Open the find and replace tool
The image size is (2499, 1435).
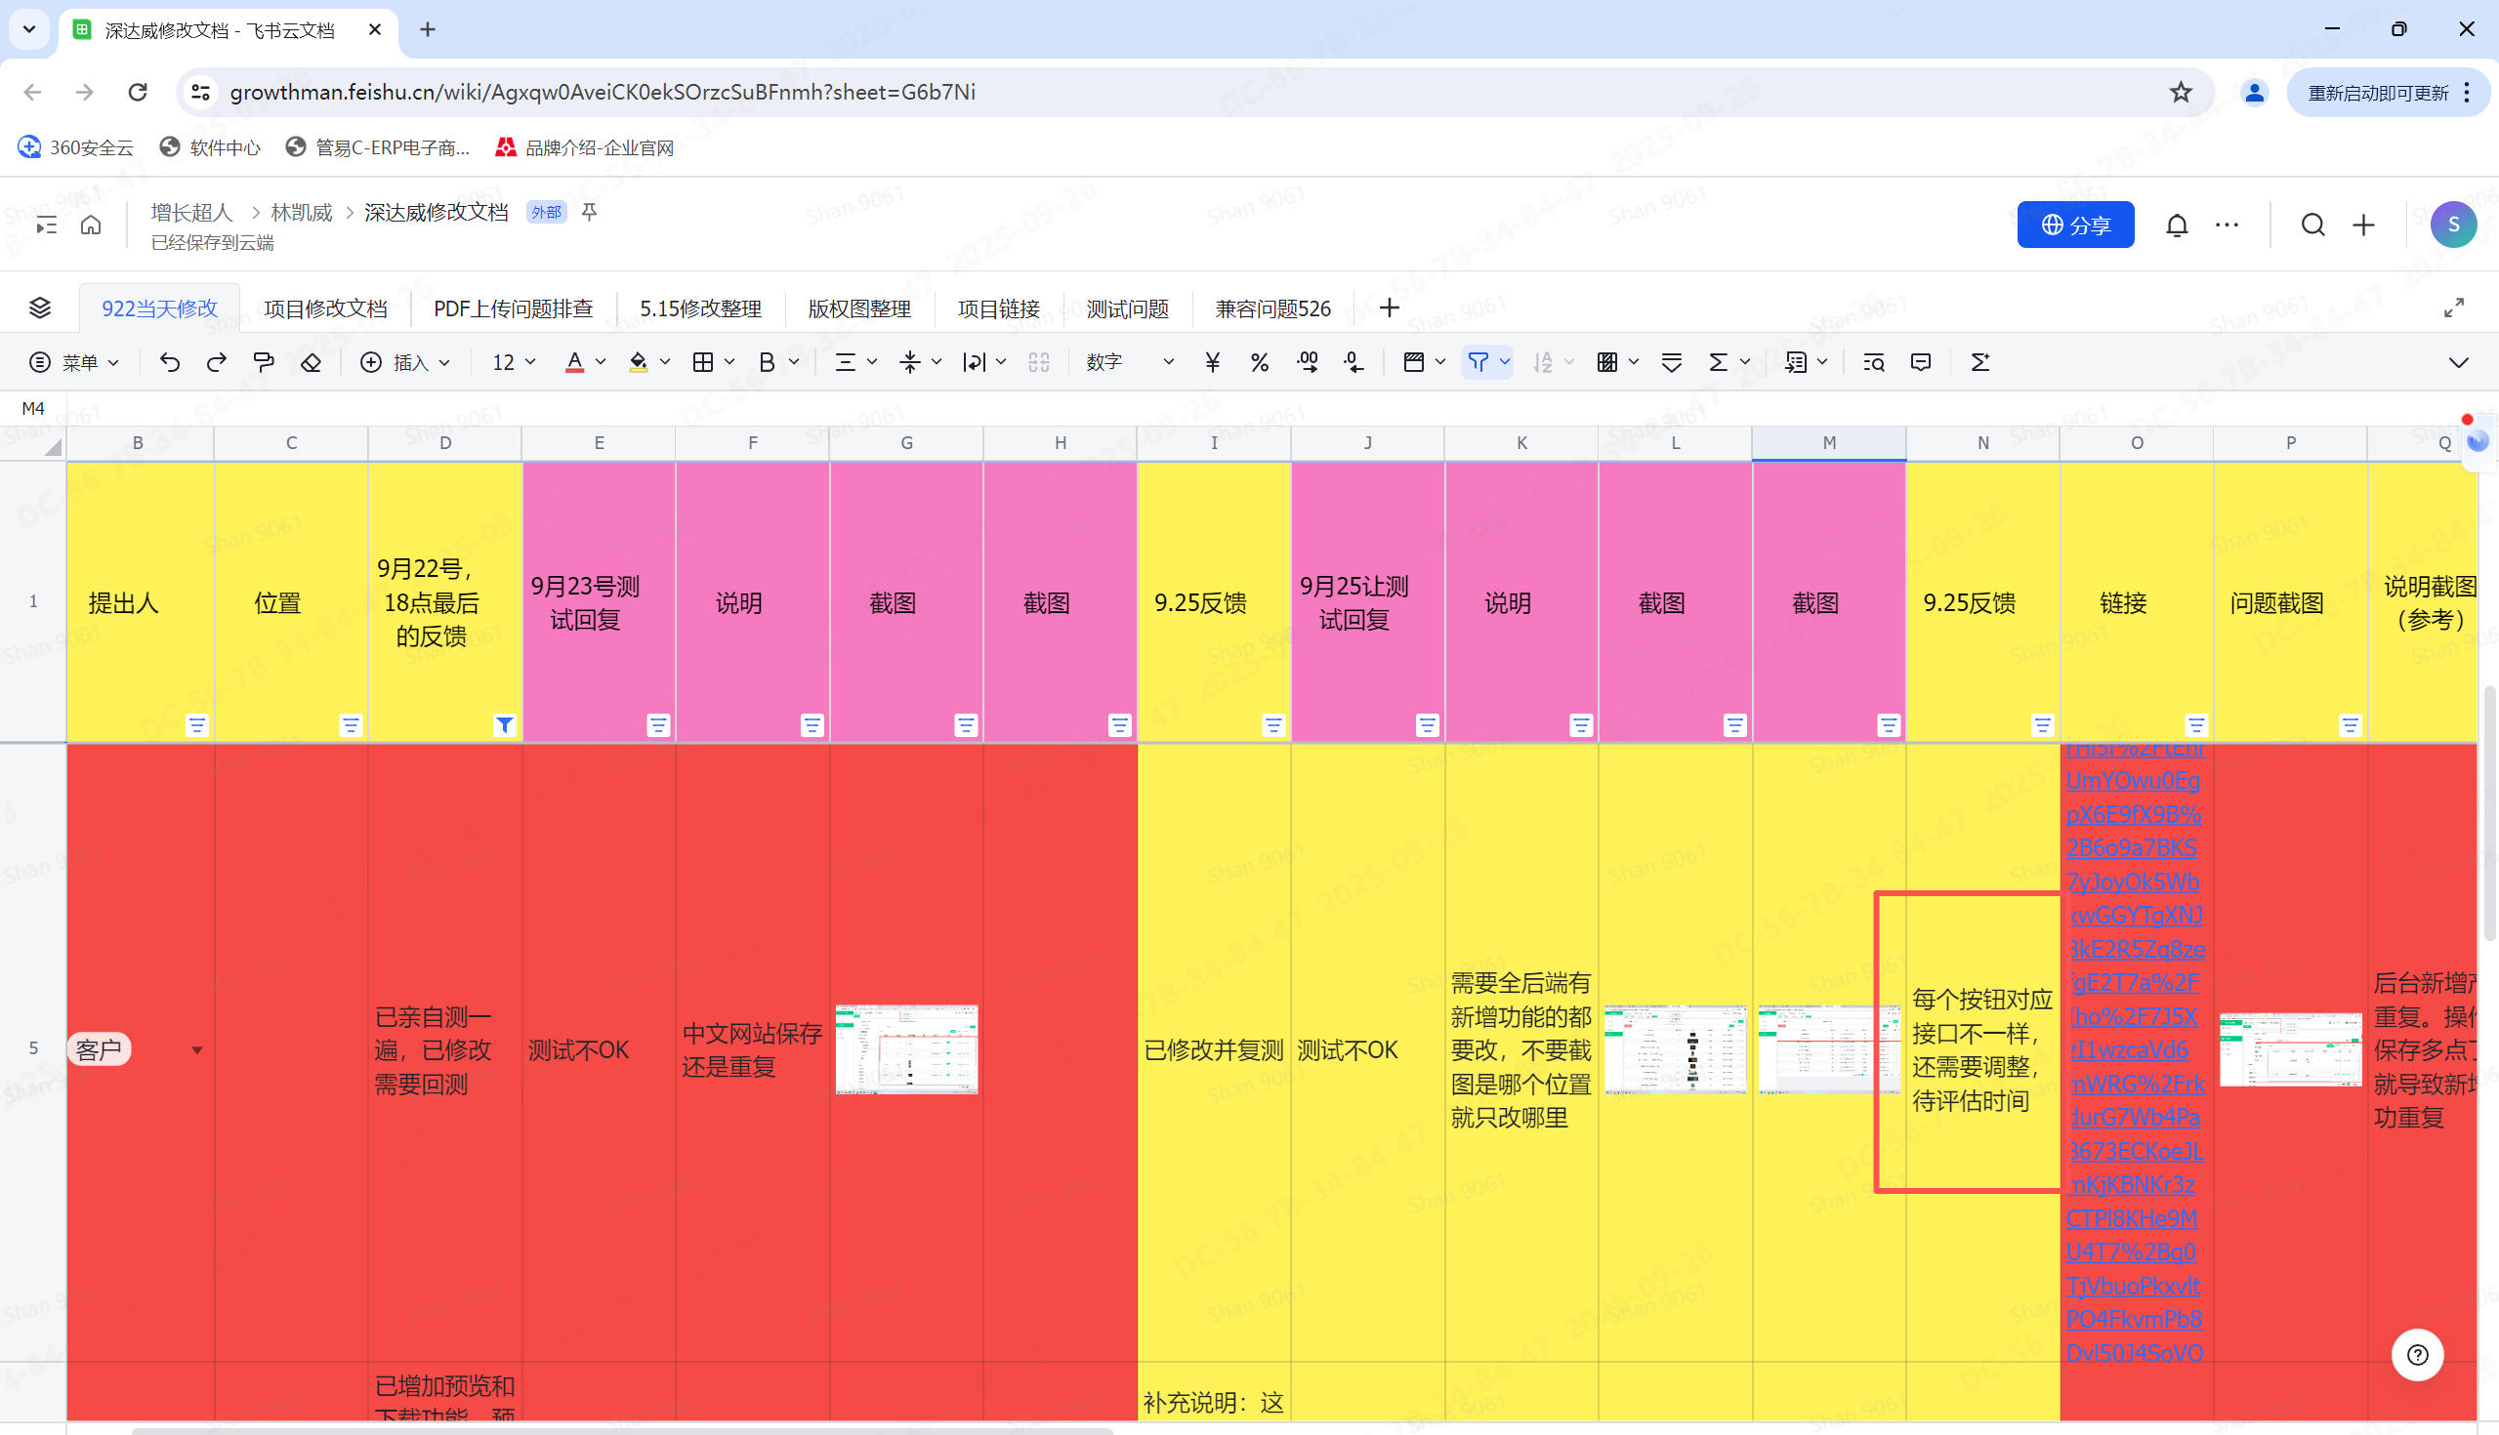(x=1872, y=362)
